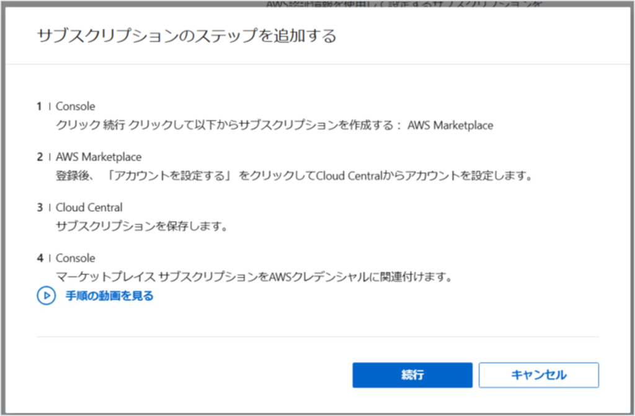The image size is (635, 416).
Task: Select the step 1 number label
Action: point(39,106)
